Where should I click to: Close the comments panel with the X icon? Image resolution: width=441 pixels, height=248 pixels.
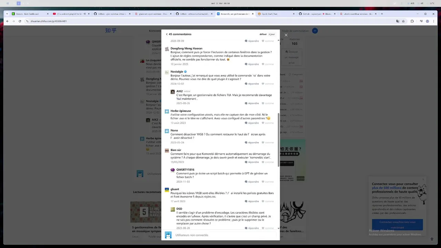coord(286,35)
